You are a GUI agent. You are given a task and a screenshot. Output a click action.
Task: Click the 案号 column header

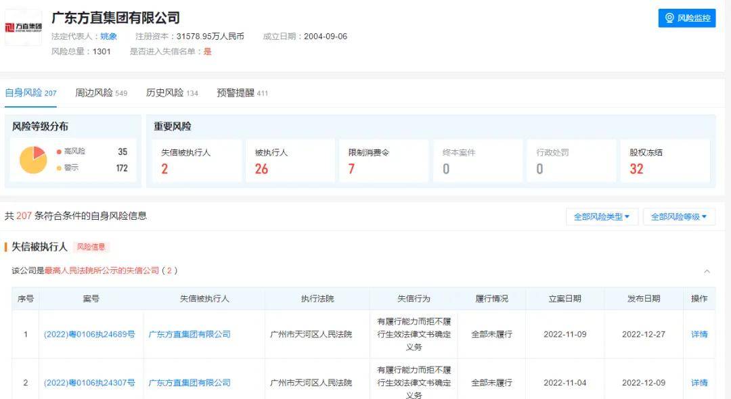[91, 299]
